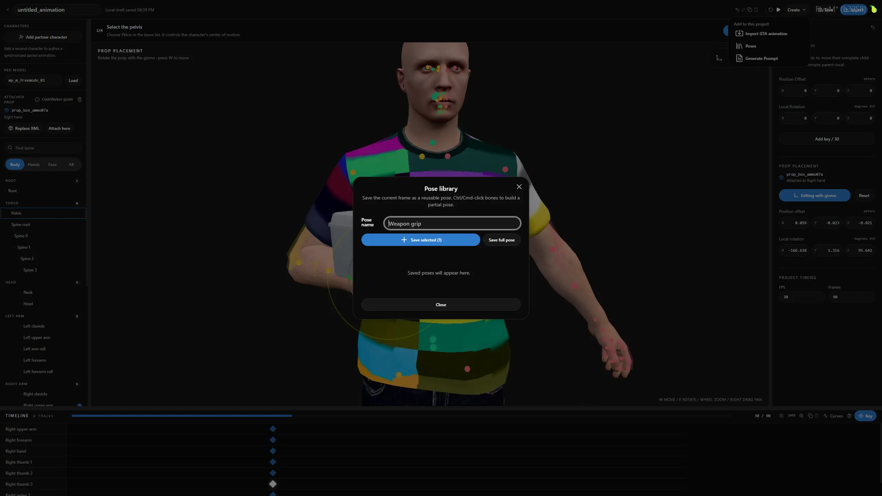The height and width of the screenshot is (496, 882).
Task: Click the copy icon in top toolbar
Action: (750, 10)
